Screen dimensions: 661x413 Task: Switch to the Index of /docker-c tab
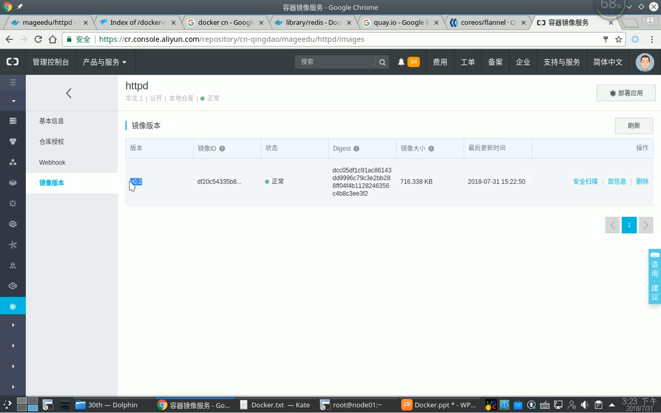tap(138, 22)
